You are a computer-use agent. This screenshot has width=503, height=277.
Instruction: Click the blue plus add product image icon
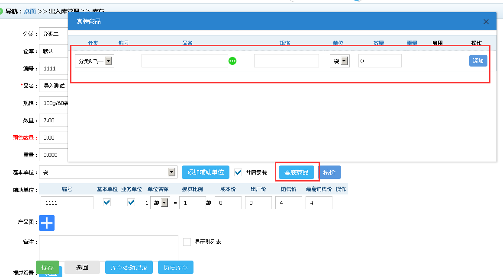click(x=47, y=223)
